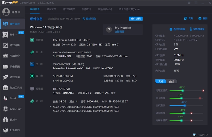
Task: Open the mail message icon in title bar
Action: point(189,3)
